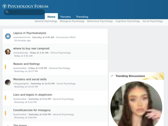The height and width of the screenshot is (126, 168).
Task: Open large profile photo in Trending Discussions
Action: (136, 104)
